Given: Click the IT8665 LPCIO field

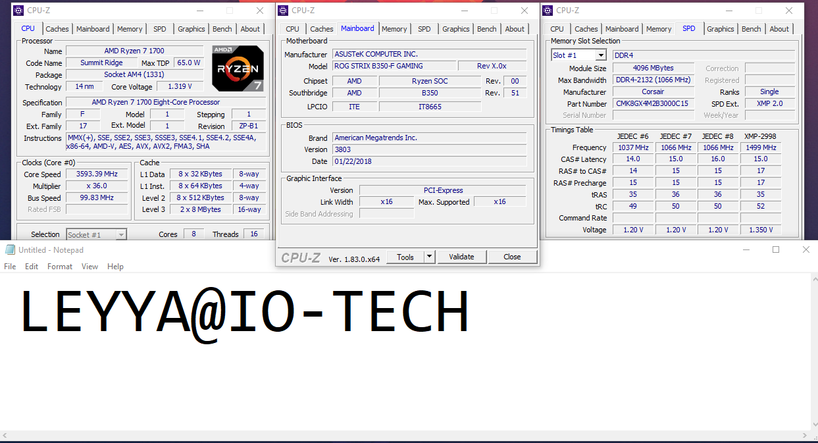Looking at the screenshot, I should [430, 107].
